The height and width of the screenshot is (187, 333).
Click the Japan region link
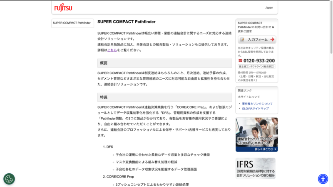point(269,7)
